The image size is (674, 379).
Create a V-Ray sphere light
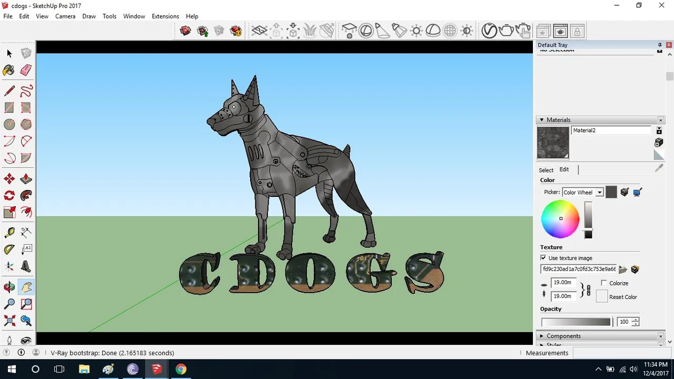pos(366,31)
